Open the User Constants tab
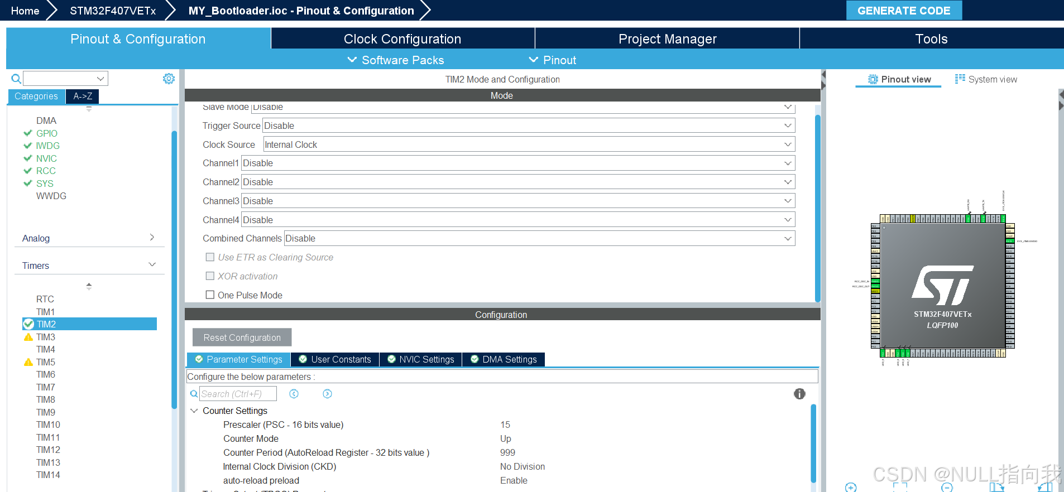1064x492 pixels. click(x=335, y=359)
